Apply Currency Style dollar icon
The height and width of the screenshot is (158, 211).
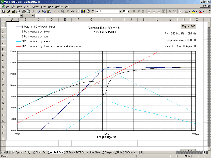170,11
